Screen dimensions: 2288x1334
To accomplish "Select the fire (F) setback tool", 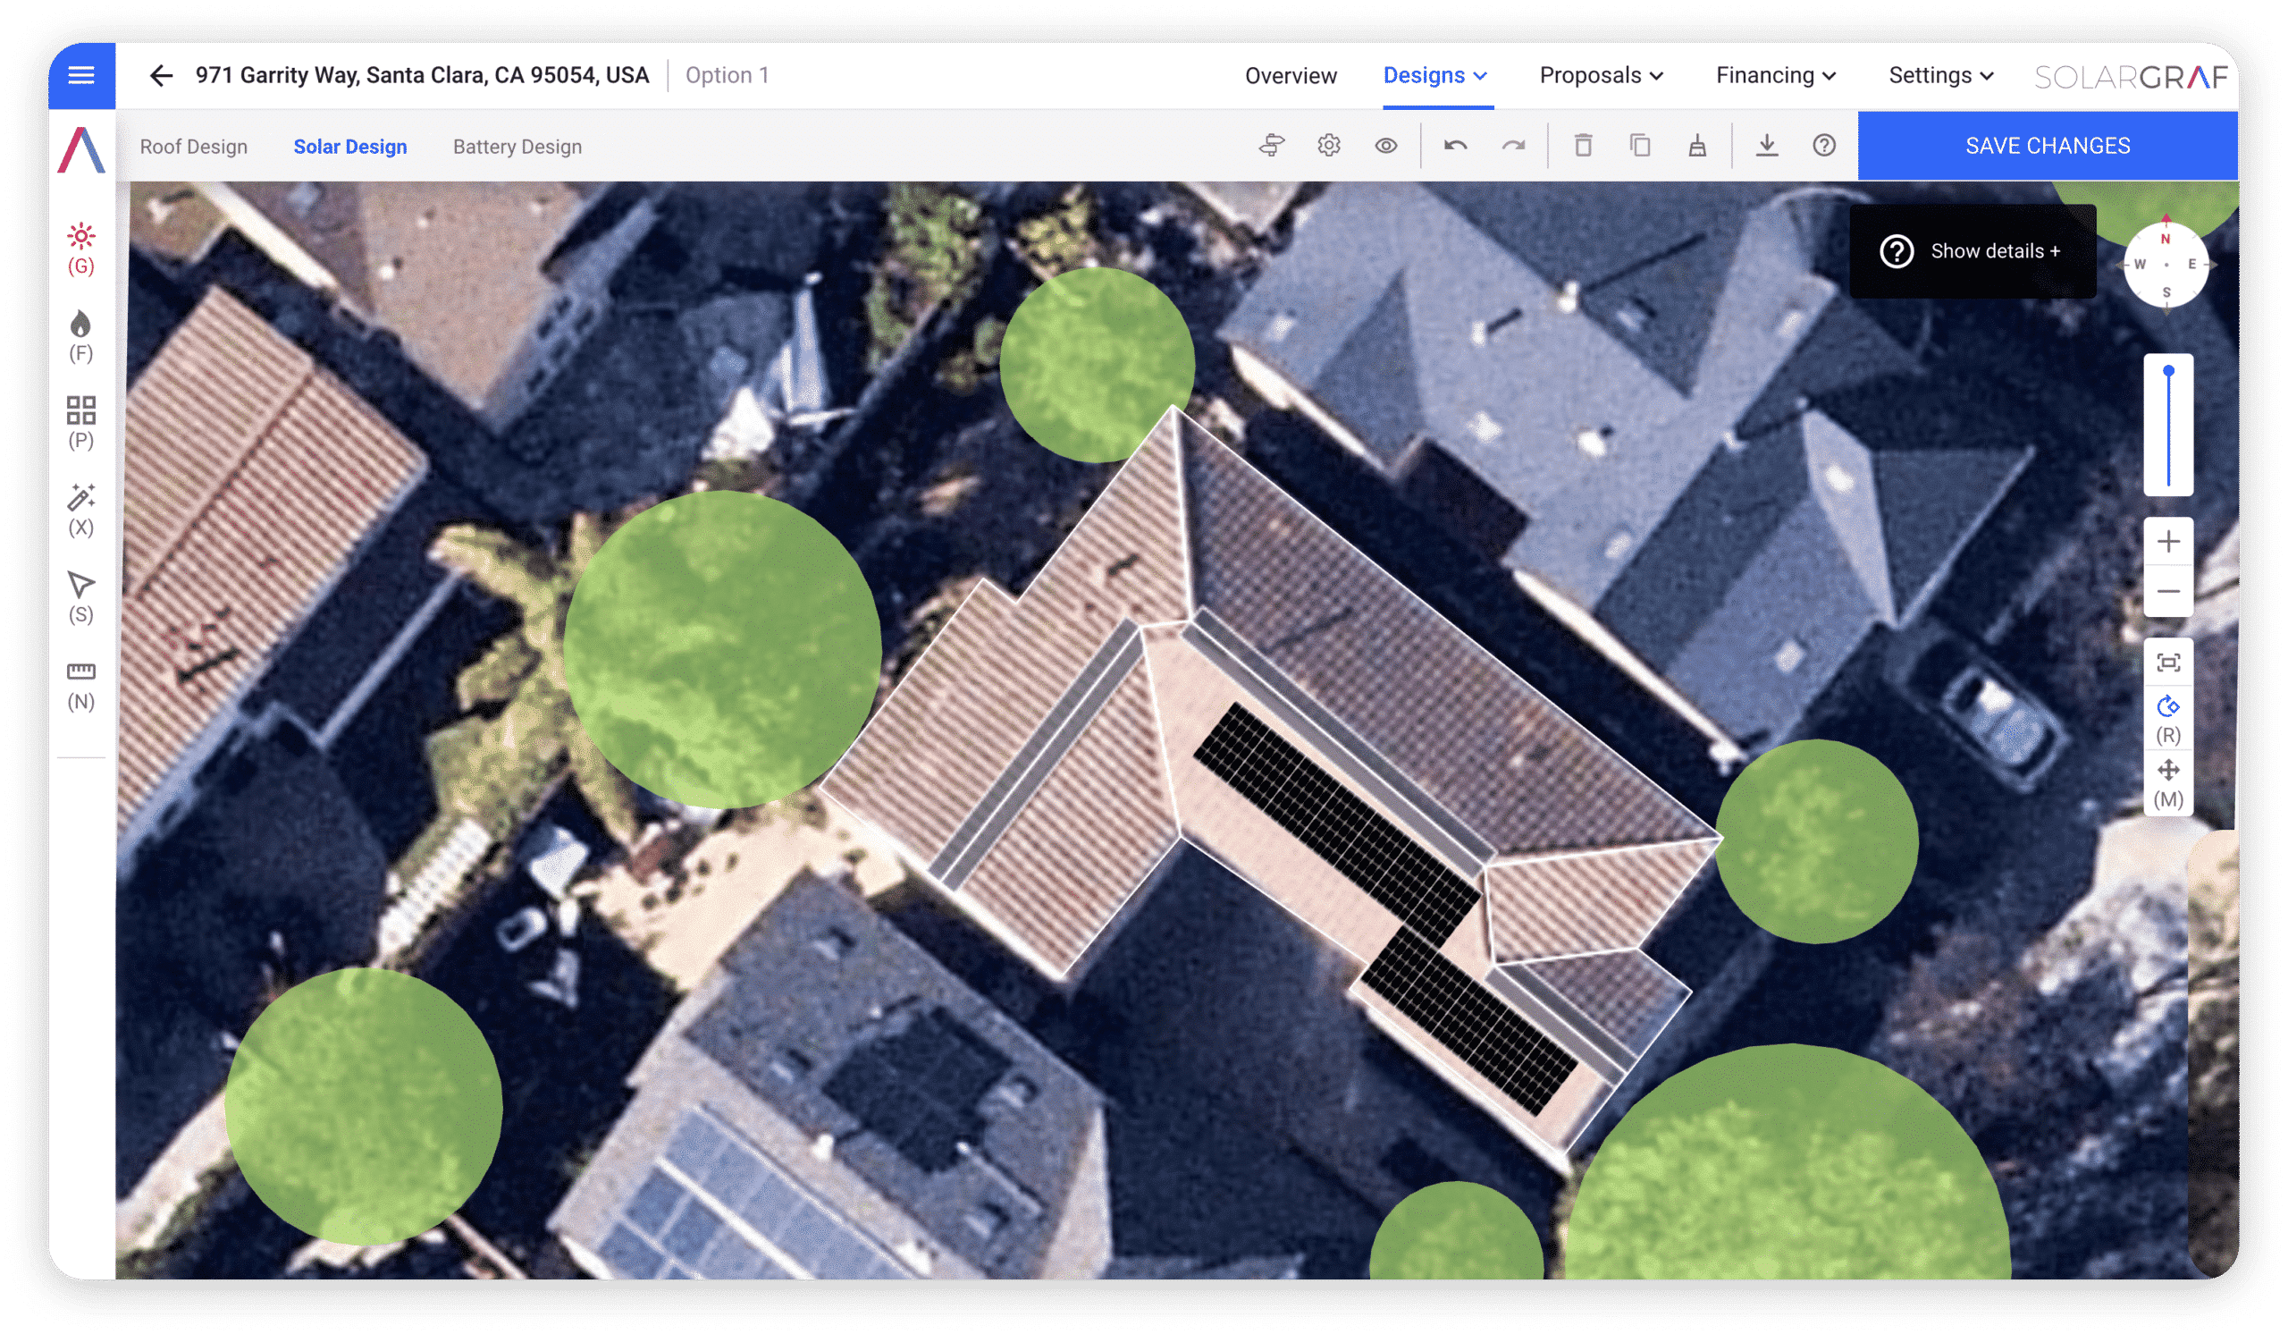I will (x=81, y=337).
